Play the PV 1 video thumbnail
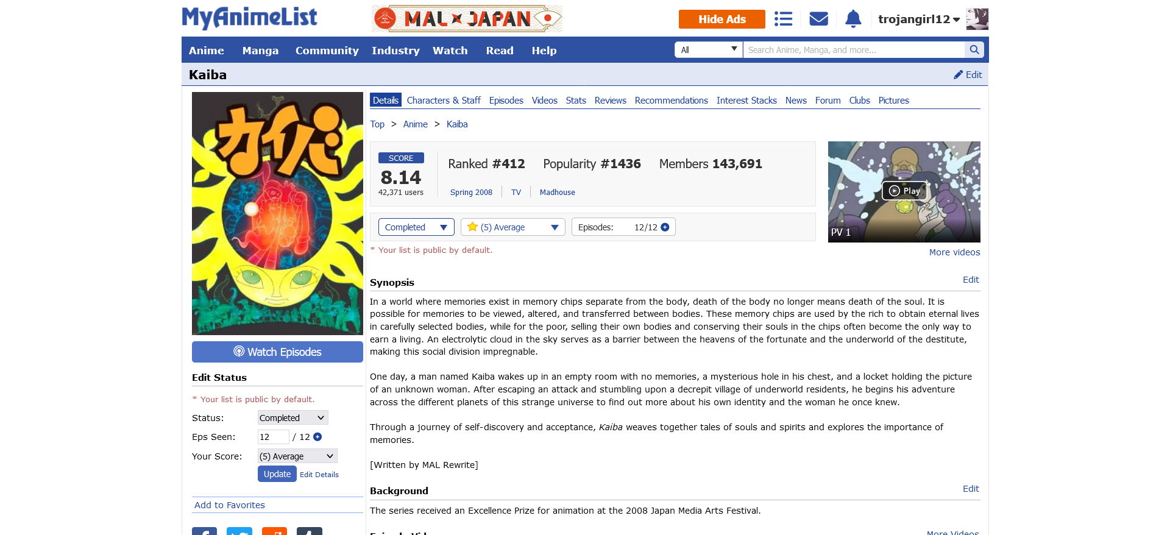 [x=904, y=191]
